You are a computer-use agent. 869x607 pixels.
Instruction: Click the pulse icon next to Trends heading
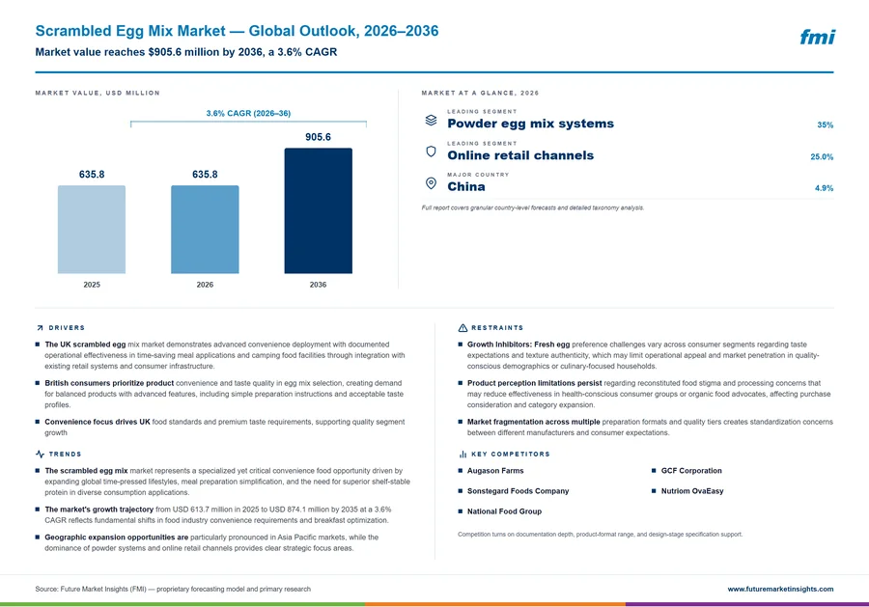[x=40, y=455]
